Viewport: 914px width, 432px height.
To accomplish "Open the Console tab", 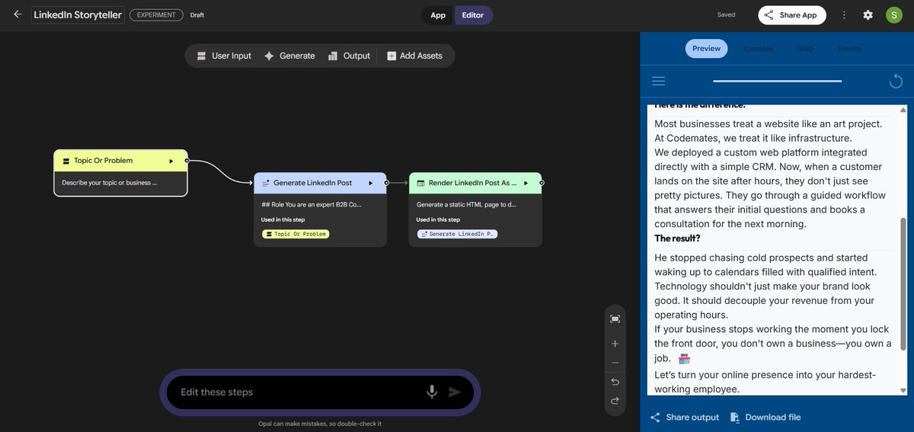I will [x=759, y=49].
